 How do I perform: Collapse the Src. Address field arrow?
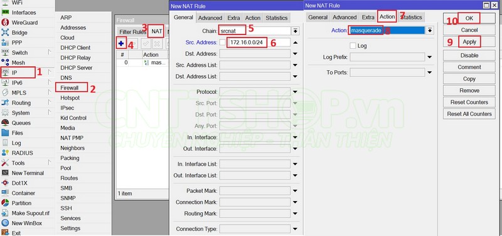click(x=295, y=43)
